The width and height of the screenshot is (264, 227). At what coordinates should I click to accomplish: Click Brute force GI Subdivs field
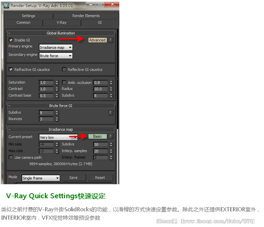tap(46, 112)
